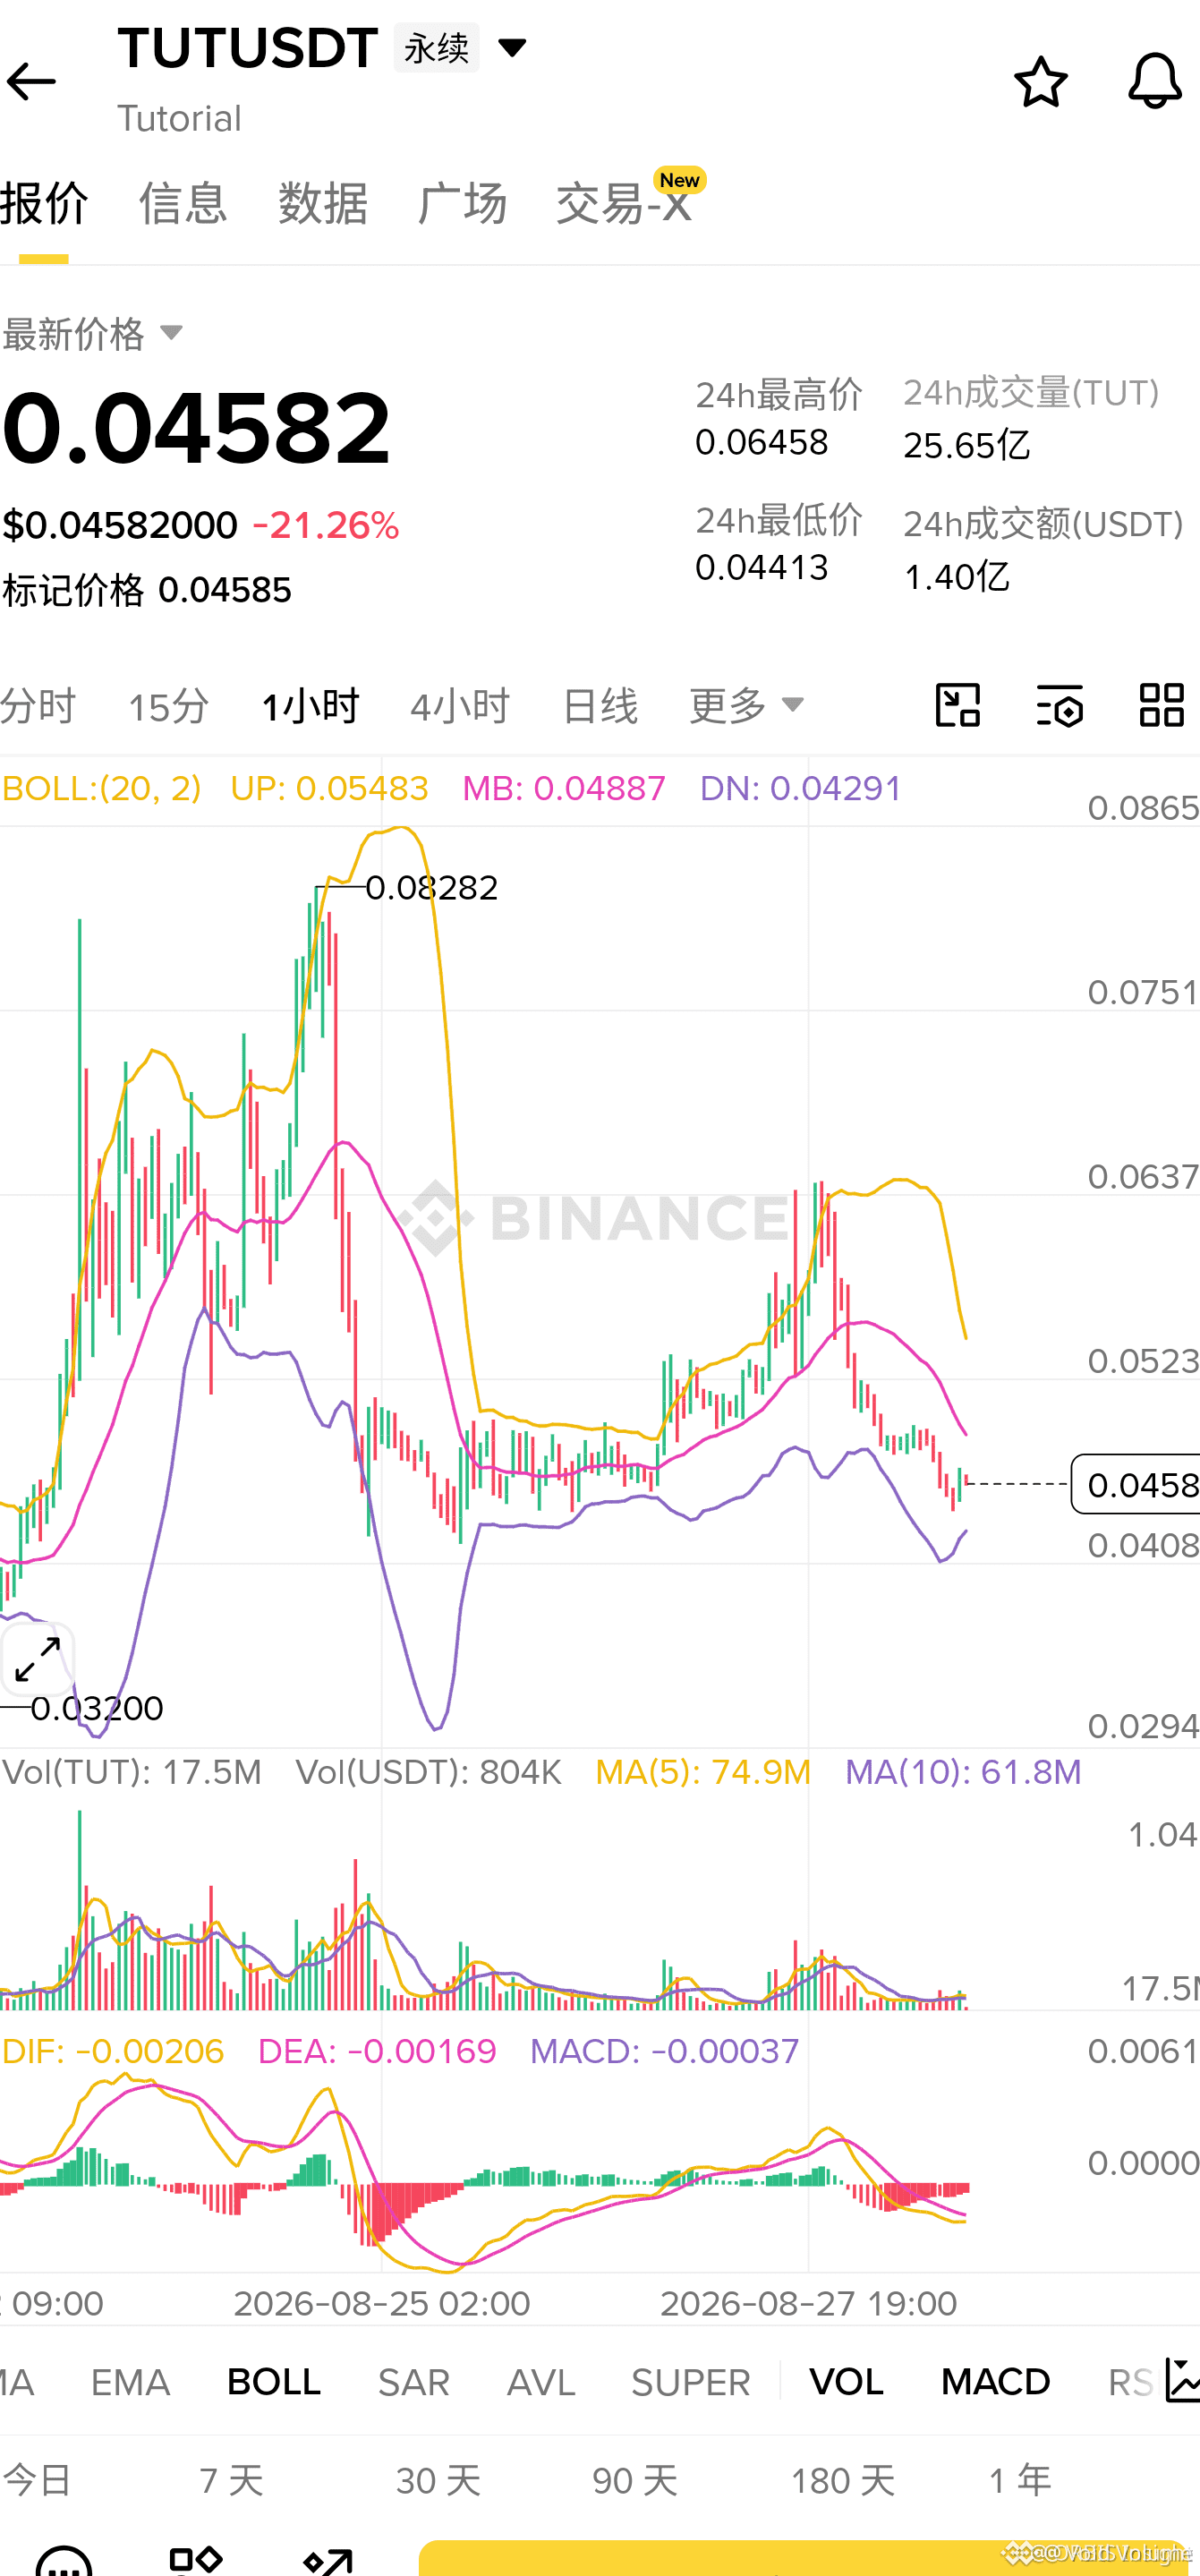
Task: Open the chart drawing tools icon
Action: click(957, 706)
